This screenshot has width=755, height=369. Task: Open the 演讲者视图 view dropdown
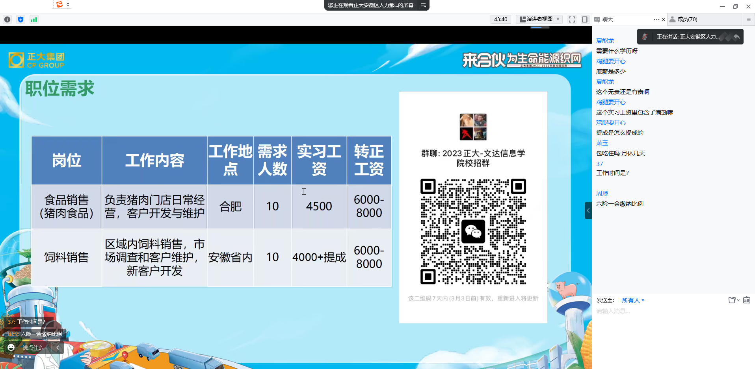pos(539,19)
